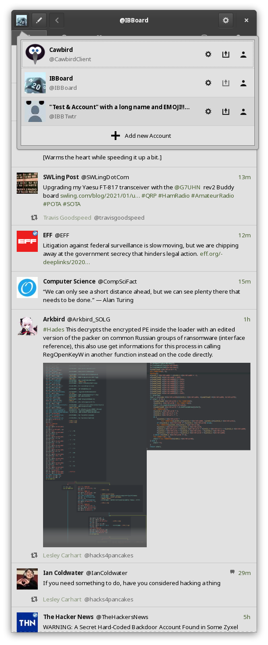The height and width of the screenshot is (645, 268).
Task: Open the #HamRadio hashtag
Action: pos(174,195)
